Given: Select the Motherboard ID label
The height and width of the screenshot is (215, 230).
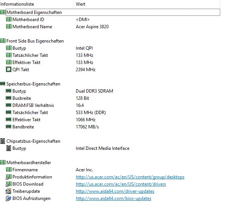Looking at the screenshot, I should (x=28, y=20).
